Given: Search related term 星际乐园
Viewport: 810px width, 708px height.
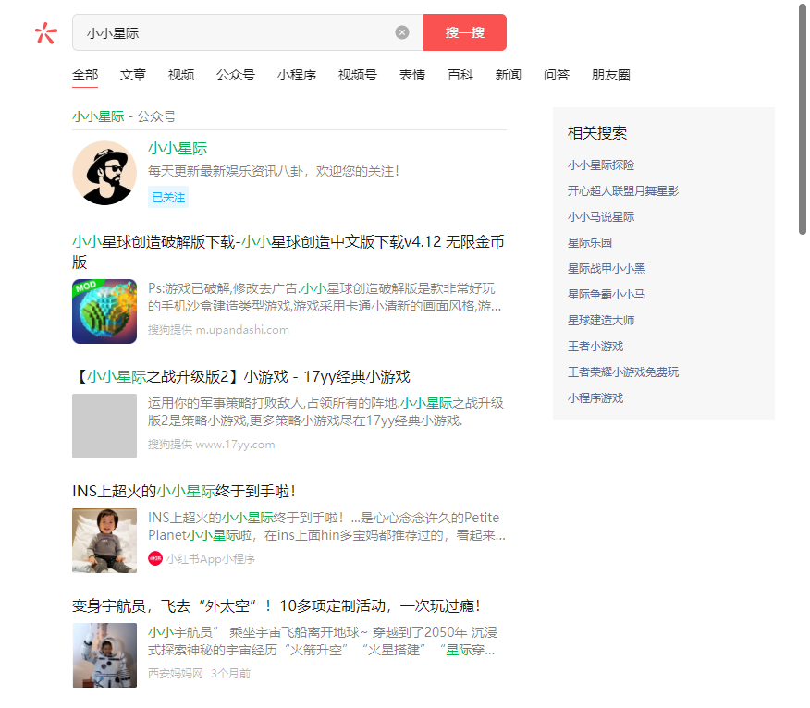Looking at the screenshot, I should pos(589,243).
